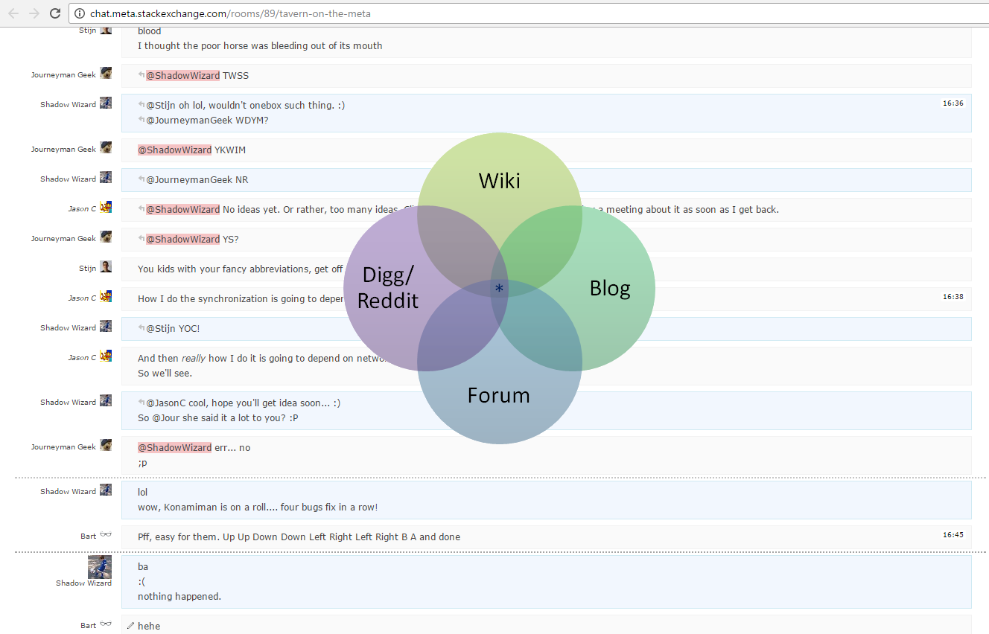The height and width of the screenshot is (634, 989).
Task: Click the asterisk at the diagram's center
Action: [499, 289]
